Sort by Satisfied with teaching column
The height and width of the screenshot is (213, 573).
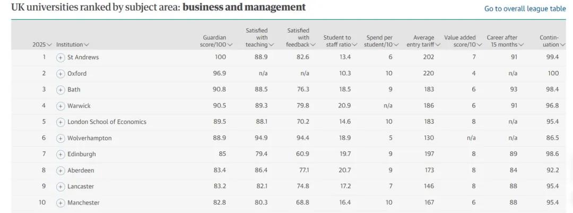tap(259, 38)
